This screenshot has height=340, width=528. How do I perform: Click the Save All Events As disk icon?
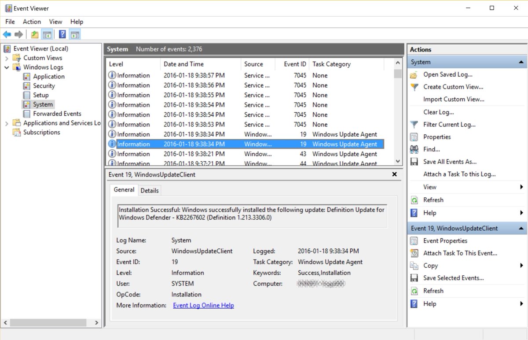click(x=414, y=162)
